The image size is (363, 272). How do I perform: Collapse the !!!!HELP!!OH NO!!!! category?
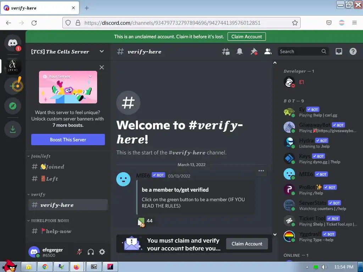(48, 221)
